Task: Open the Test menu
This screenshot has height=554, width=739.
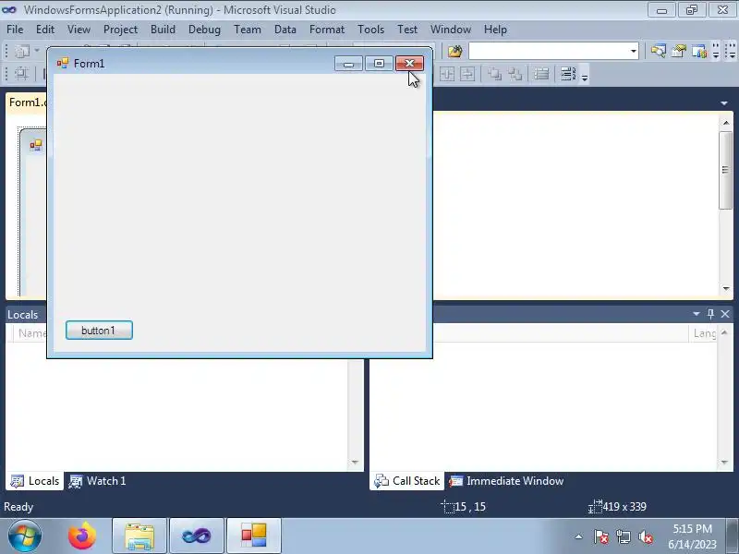Action: 407,30
